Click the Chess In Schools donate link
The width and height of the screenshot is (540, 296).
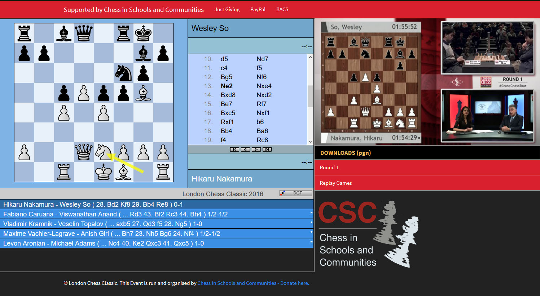[x=253, y=283]
